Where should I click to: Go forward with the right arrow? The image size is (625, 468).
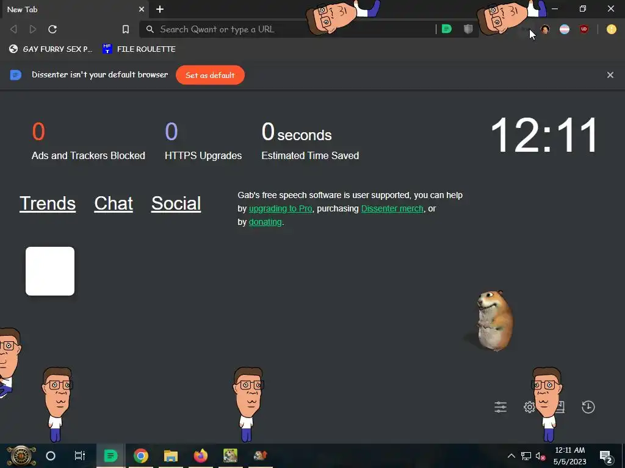click(x=33, y=29)
